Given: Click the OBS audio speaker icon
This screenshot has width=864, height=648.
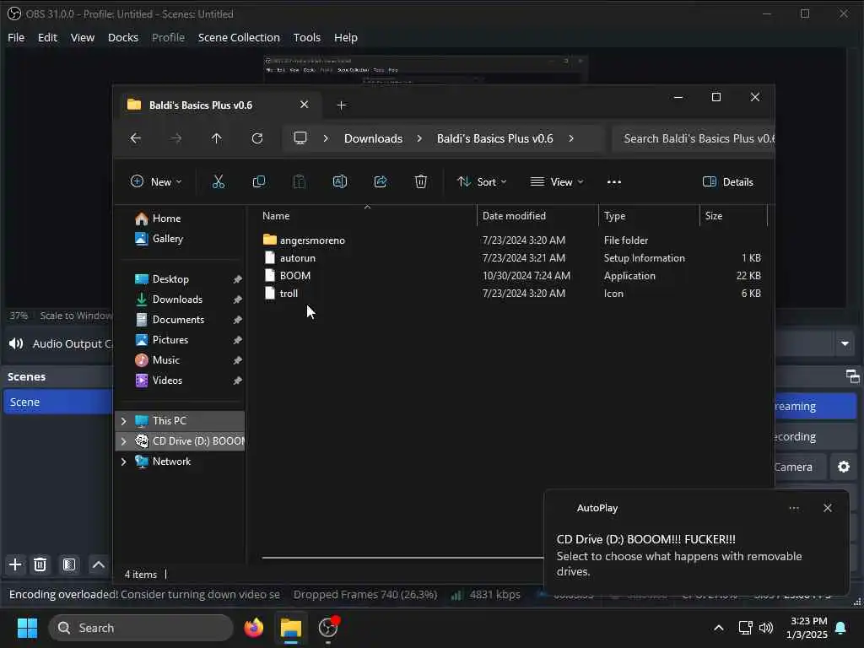Looking at the screenshot, I should coord(16,344).
